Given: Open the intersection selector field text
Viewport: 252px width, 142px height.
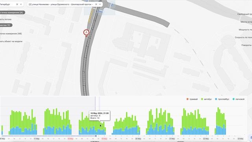Looking at the screenshot, I should 61,4.
